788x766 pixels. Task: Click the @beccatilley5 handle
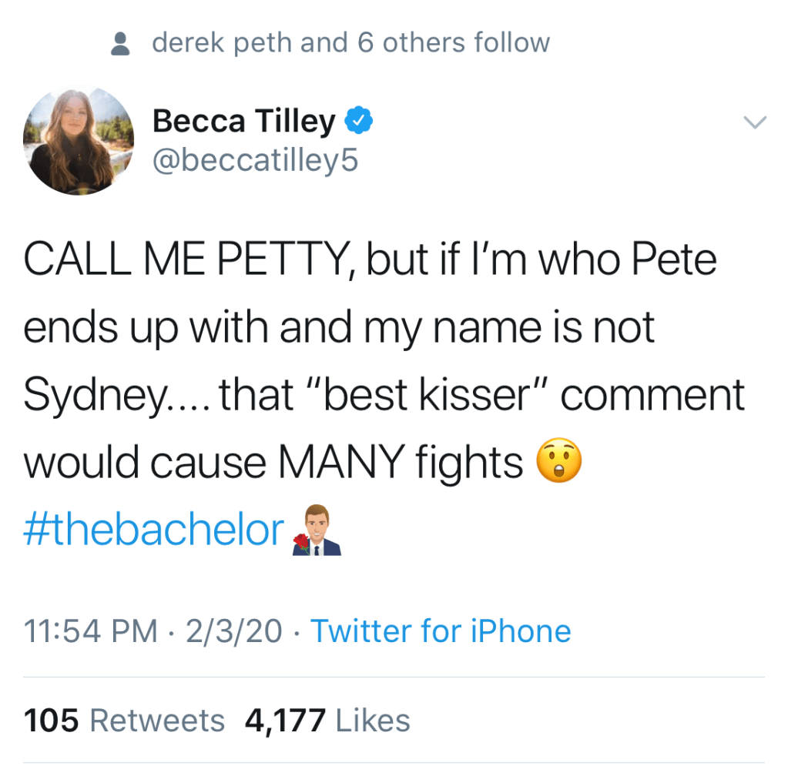click(x=256, y=161)
